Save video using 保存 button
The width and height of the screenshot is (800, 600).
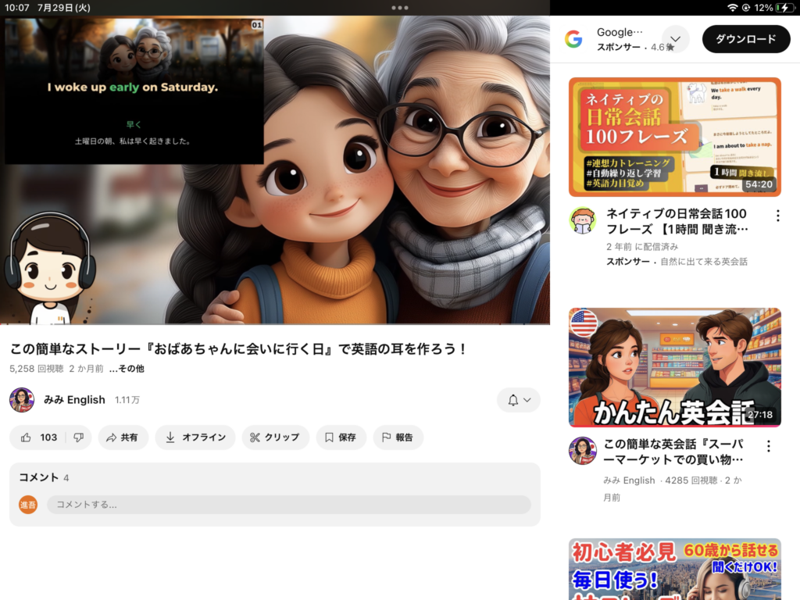341,437
